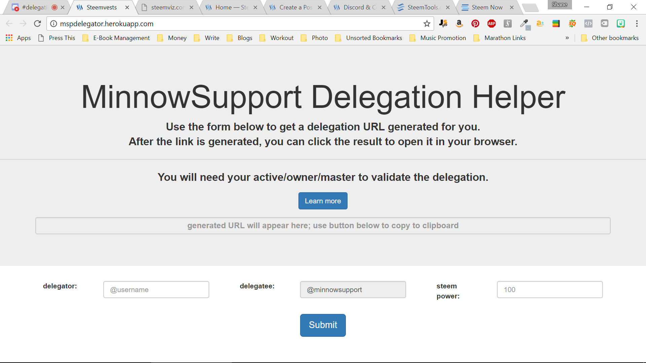Close the Steem Now tab
This screenshot has width=646, height=363.
point(512,7)
